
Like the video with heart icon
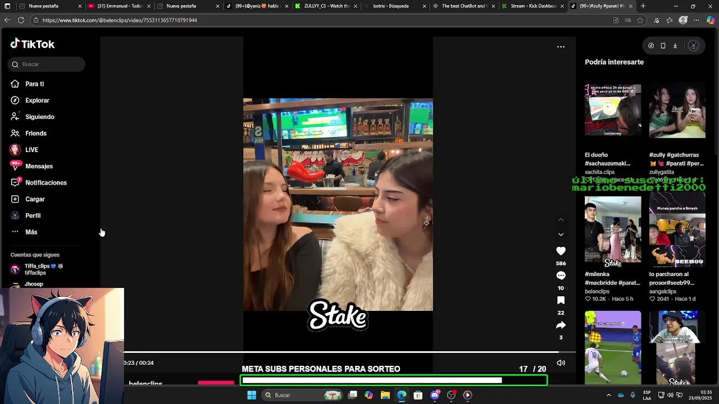[561, 251]
